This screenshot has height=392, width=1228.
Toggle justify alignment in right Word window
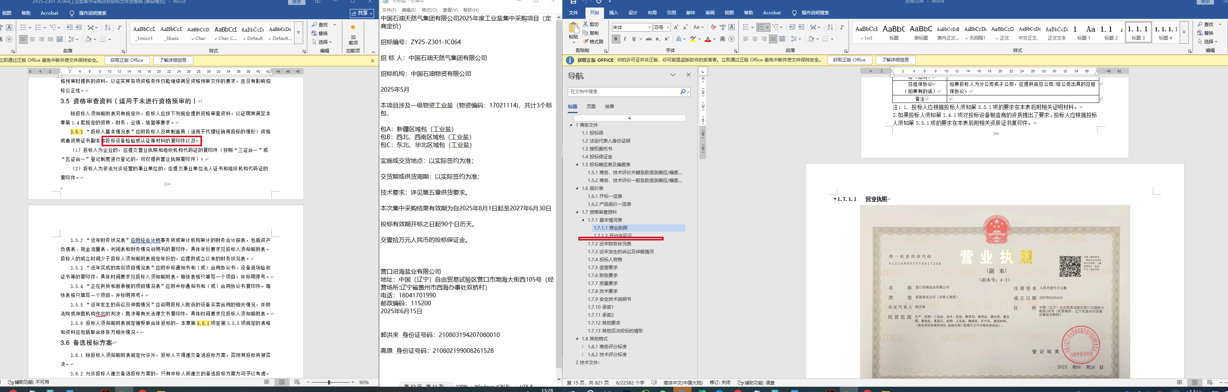tap(773, 39)
